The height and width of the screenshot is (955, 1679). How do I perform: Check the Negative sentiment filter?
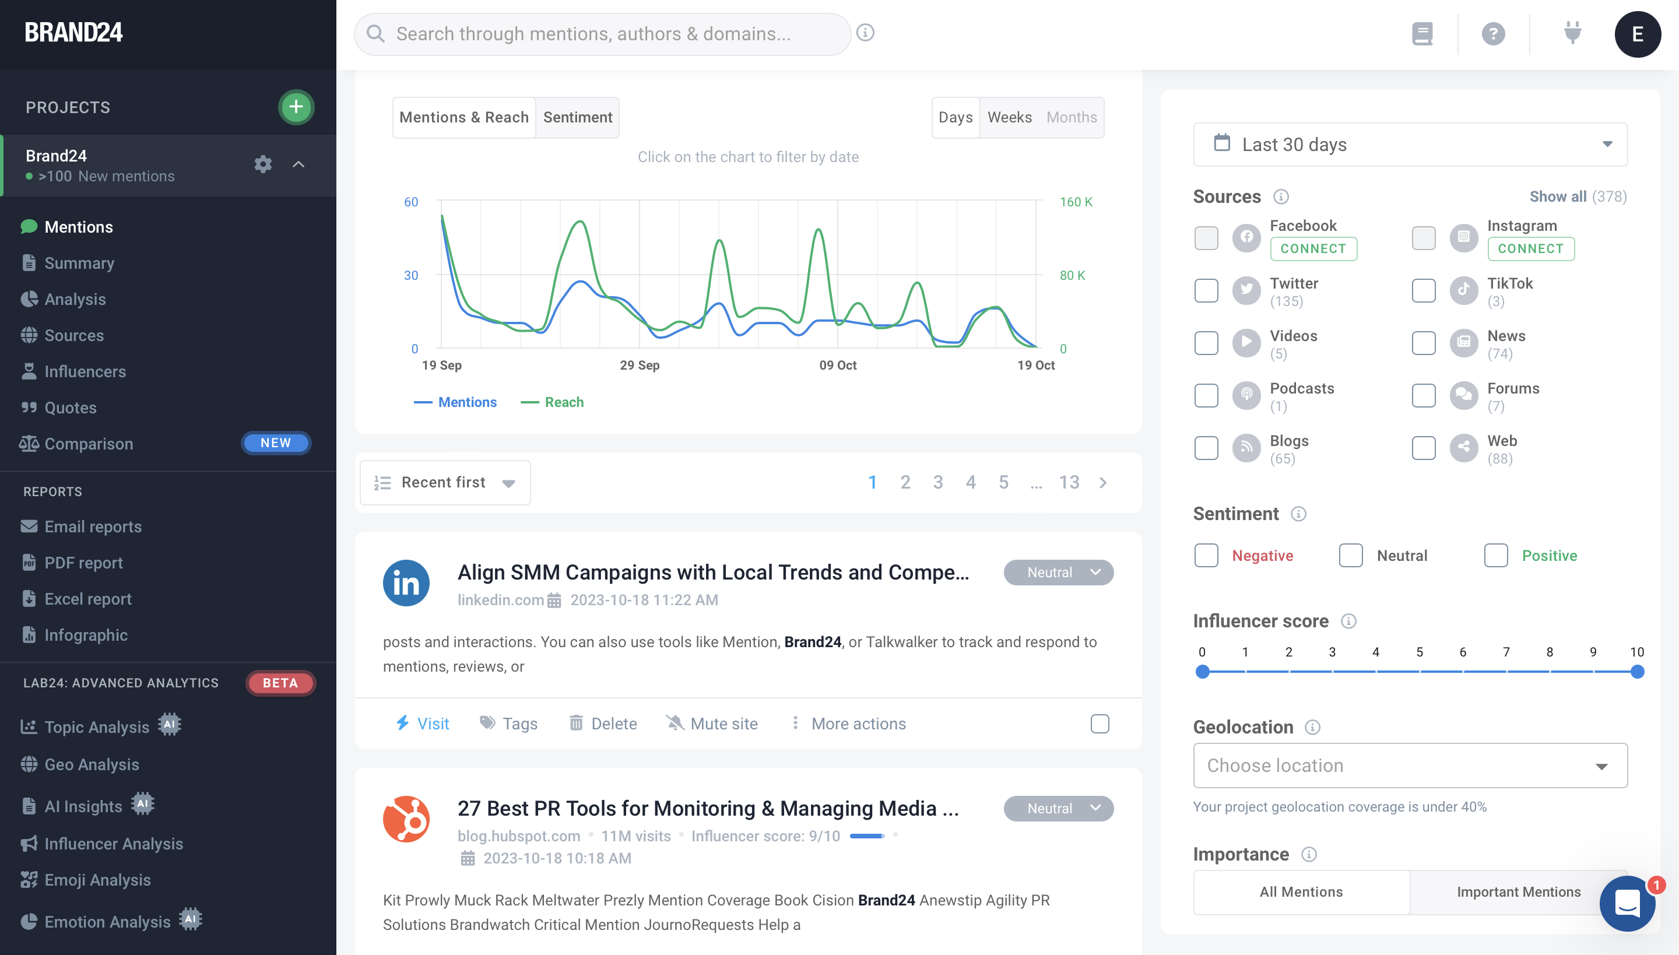[1206, 555]
